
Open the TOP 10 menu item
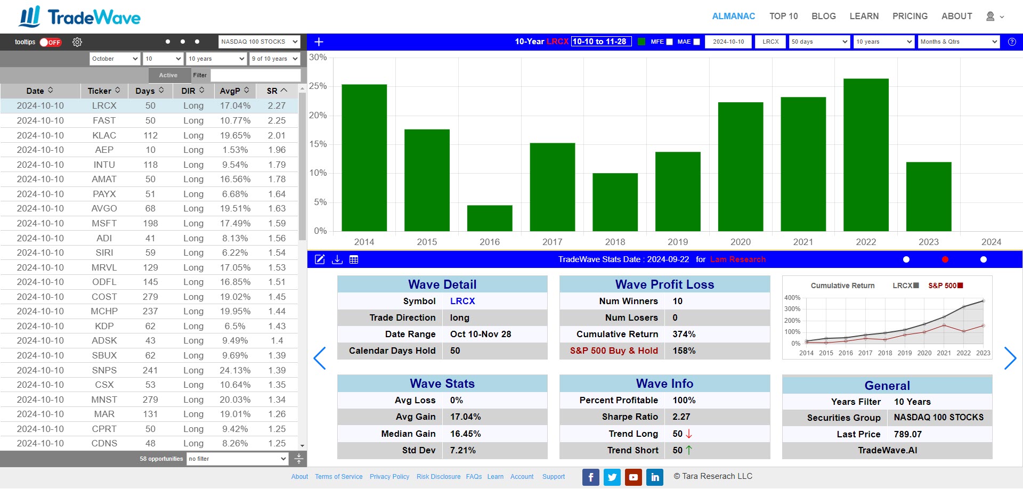783,17
